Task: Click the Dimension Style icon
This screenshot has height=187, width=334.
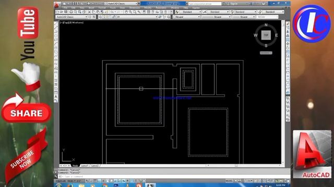Action: pyautogui.click(x=205, y=12)
